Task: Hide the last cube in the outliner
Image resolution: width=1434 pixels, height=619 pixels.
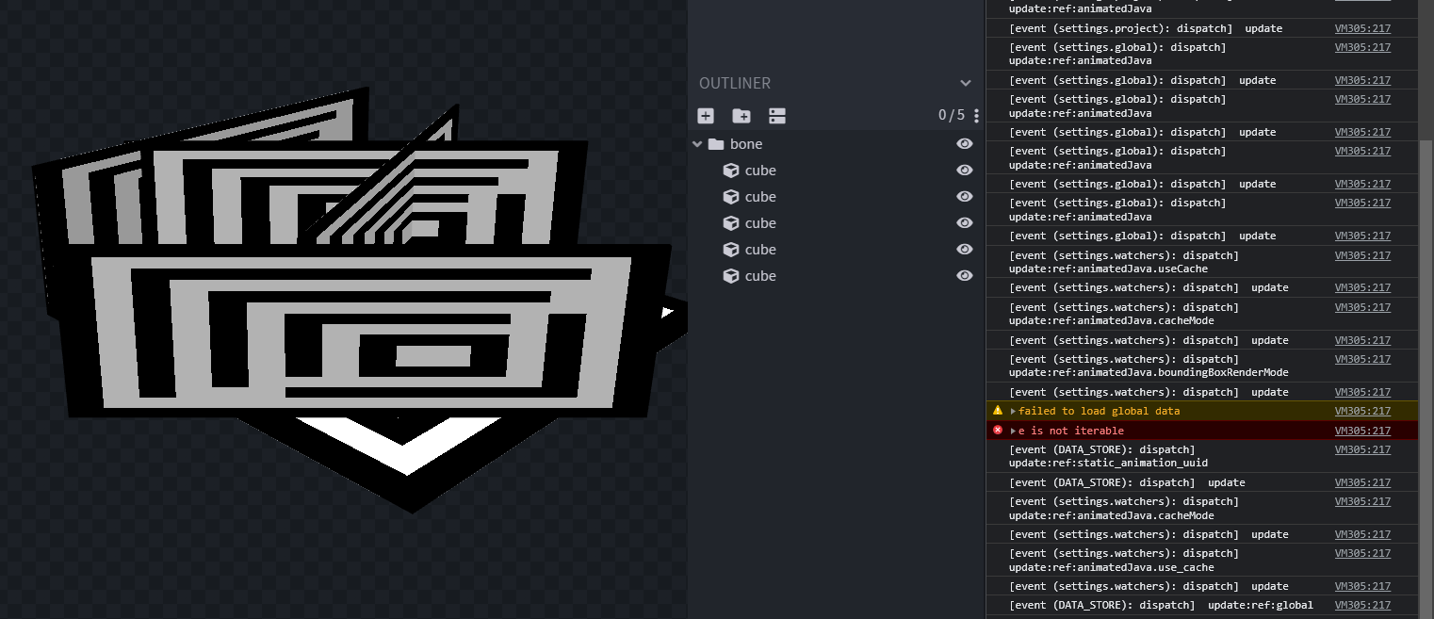Action: (x=964, y=276)
